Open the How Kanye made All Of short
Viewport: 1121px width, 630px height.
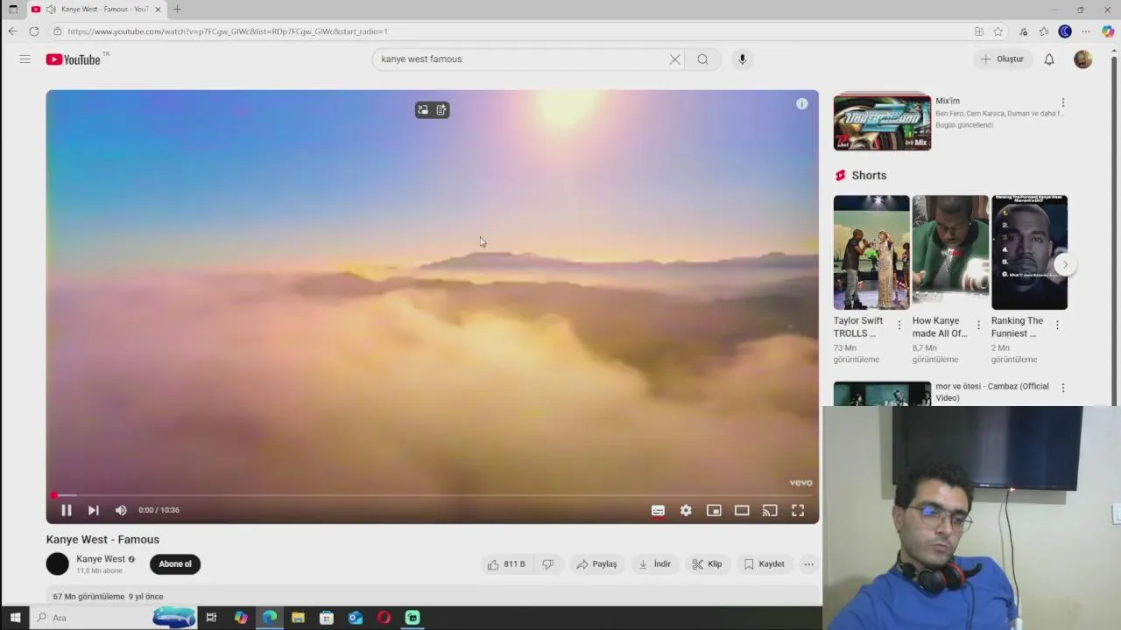click(x=950, y=253)
